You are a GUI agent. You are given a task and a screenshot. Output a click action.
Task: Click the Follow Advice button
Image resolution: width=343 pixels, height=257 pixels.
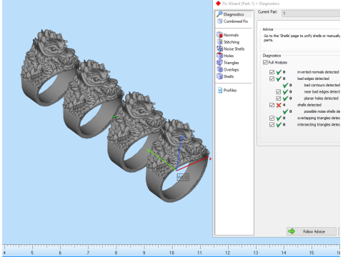pos(312,231)
